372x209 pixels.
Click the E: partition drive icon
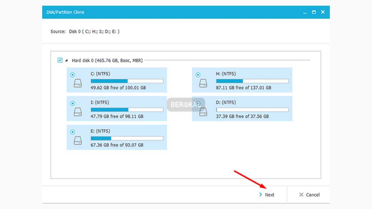78,140
